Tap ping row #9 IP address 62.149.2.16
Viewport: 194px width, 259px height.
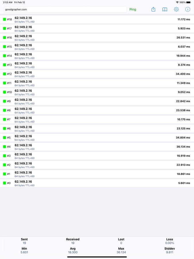click(23, 100)
